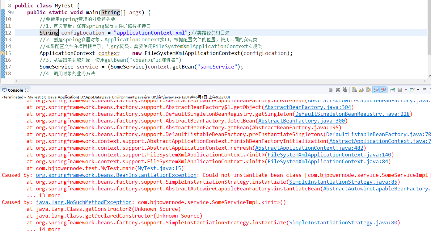Open the Open Console dropdown arrow

coord(418,90)
